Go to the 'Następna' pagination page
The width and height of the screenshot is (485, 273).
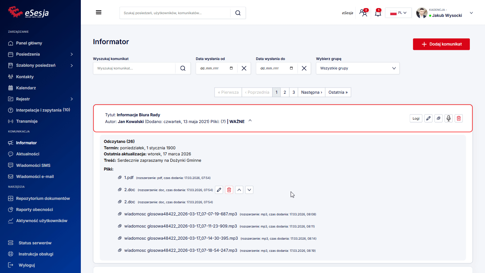312,92
